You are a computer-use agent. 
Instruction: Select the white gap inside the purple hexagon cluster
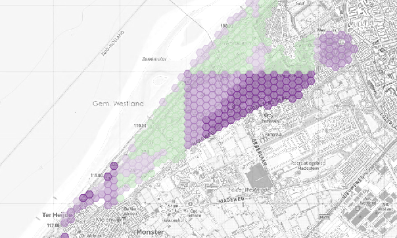tap(342, 42)
